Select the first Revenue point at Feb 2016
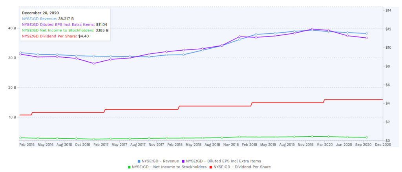Viewport: 402px width, 172px height. [20, 53]
